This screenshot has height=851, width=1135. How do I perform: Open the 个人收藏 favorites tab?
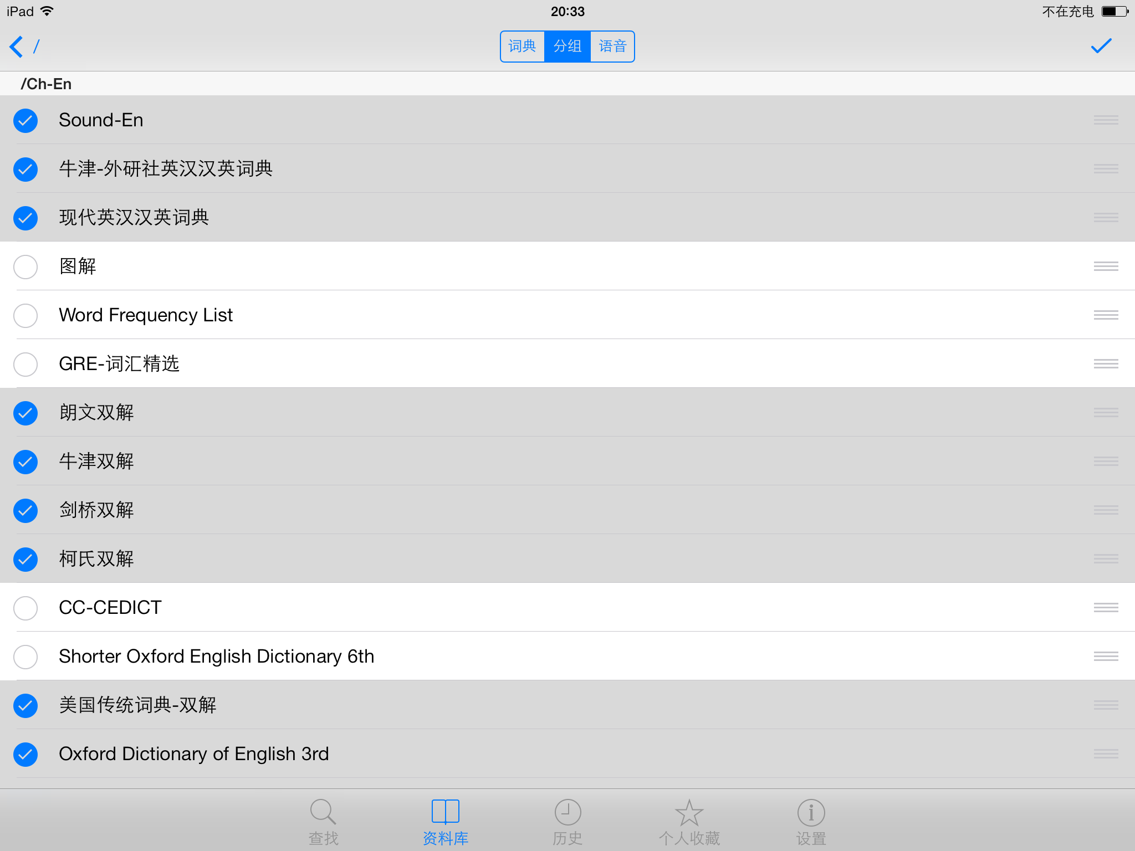(x=689, y=822)
